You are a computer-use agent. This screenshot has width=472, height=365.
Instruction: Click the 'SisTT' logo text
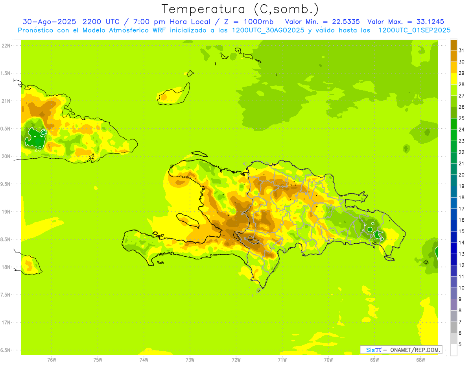coord(373,350)
